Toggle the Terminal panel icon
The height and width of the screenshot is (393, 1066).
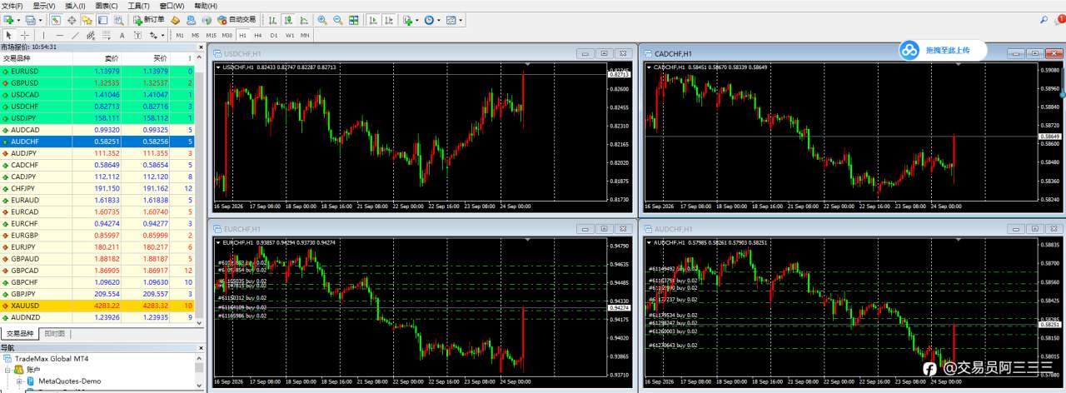click(x=102, y=19)
